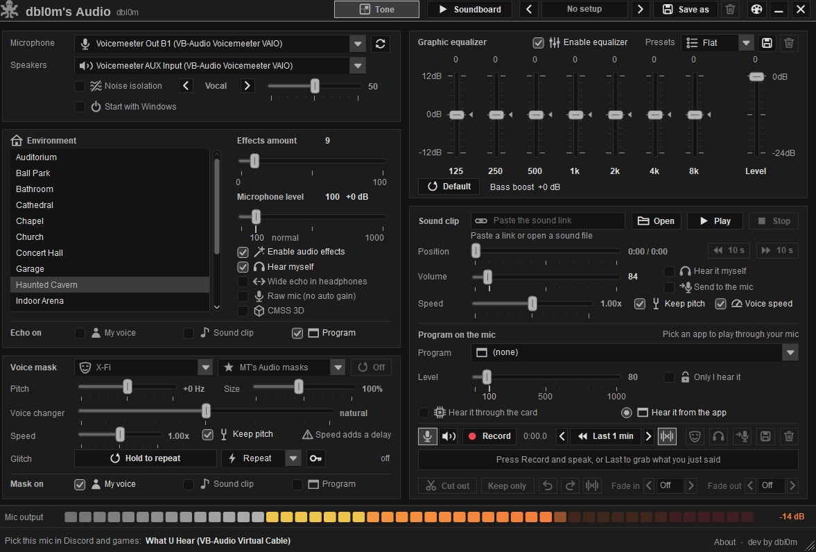
Task: Increase Fade out value arrow
Action: [x=792, y=486]
